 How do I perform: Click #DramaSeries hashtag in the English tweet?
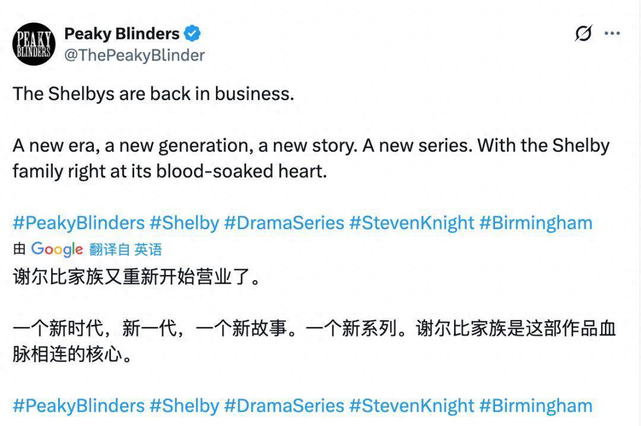(284, 223)
